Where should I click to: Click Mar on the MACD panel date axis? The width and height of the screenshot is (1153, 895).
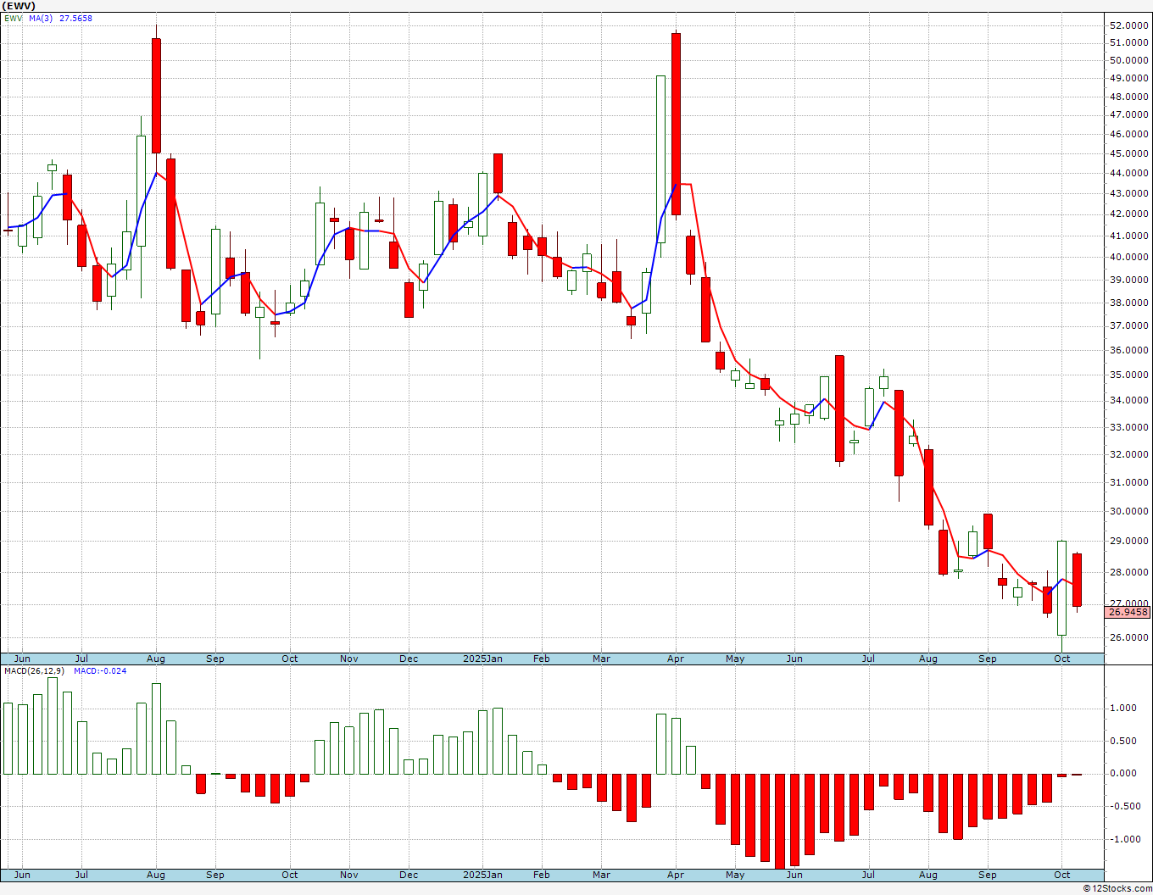coord(601,875)
